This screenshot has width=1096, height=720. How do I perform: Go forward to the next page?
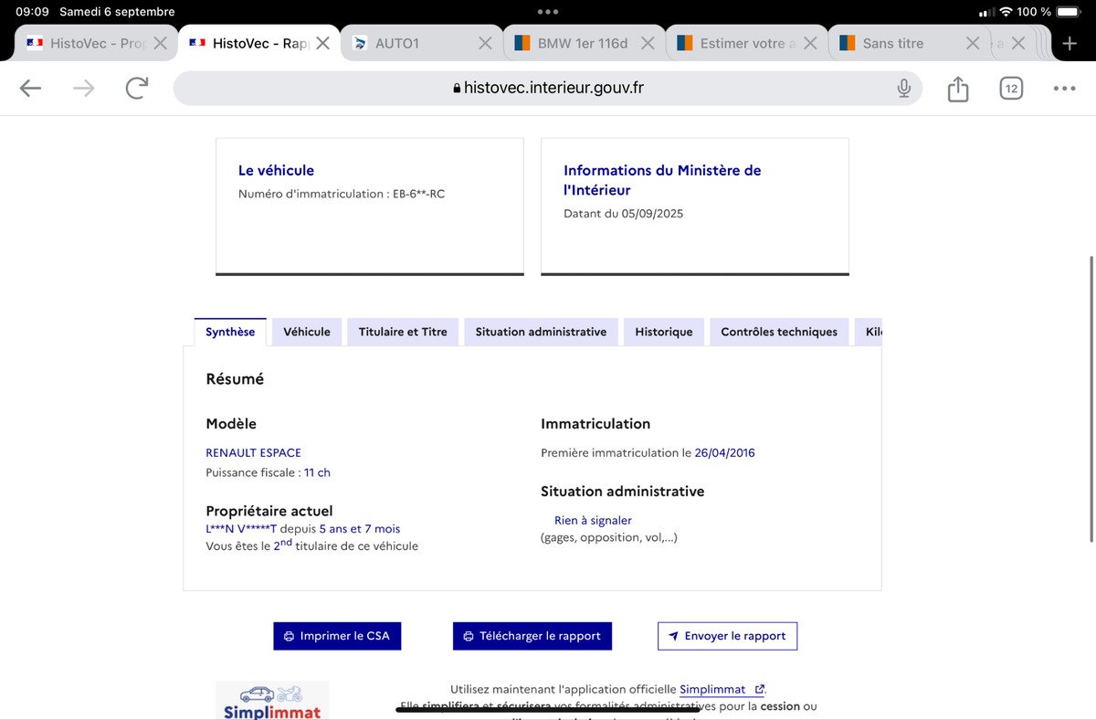tap(83, 88)
